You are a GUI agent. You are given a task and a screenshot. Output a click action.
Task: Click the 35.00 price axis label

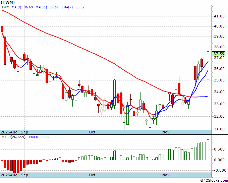click(219, 80)
